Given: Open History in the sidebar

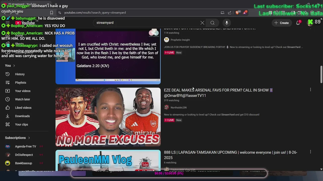Looking at the screenshot, I should (20, 74).
